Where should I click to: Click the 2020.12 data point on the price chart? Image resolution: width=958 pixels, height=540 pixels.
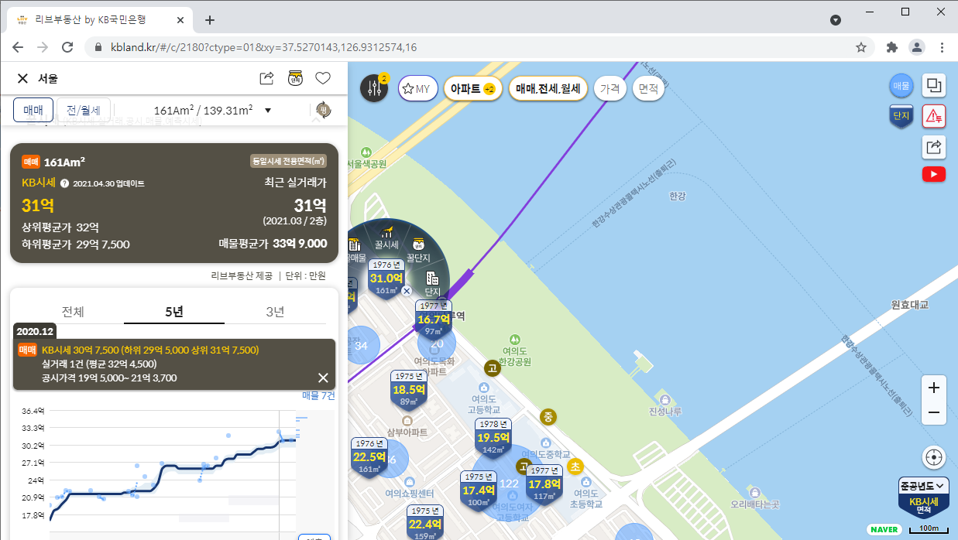(x=279, y=433)
